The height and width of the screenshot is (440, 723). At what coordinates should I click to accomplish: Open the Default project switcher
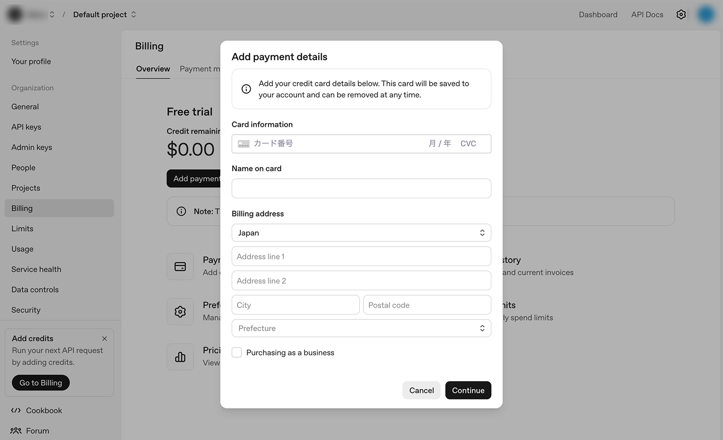104,15
